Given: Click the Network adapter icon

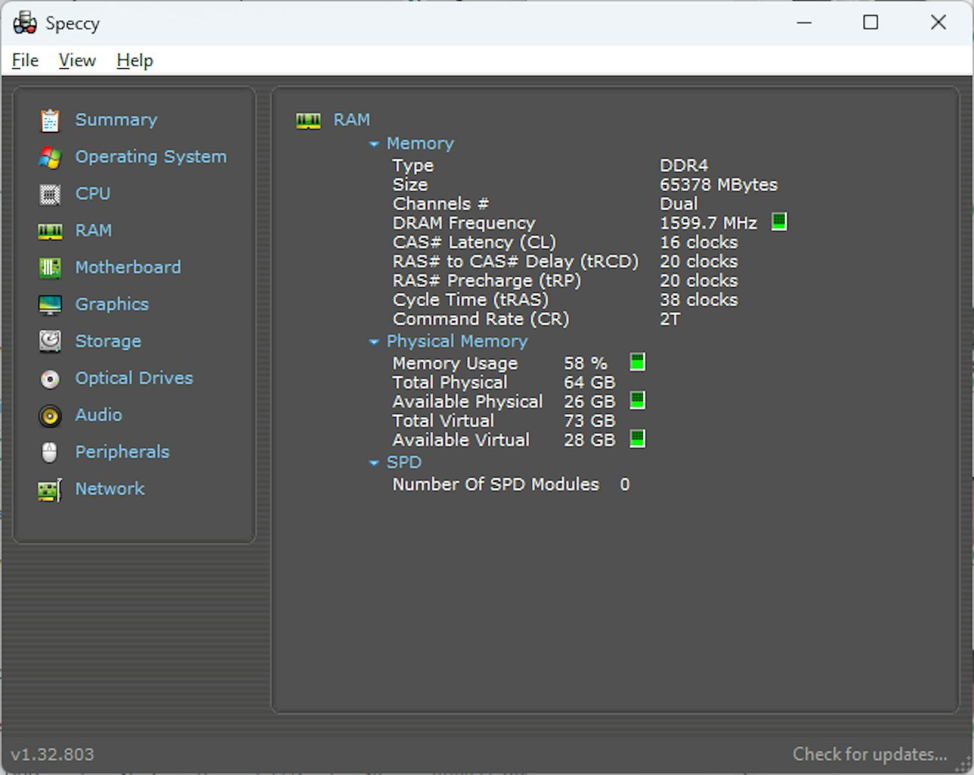Looking at the screenshot, I should [x=50, y=489].
